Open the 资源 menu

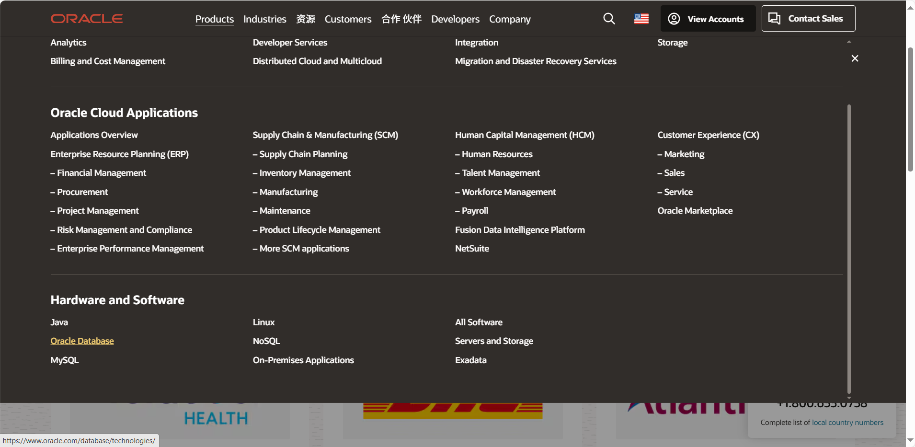[306, 19]
